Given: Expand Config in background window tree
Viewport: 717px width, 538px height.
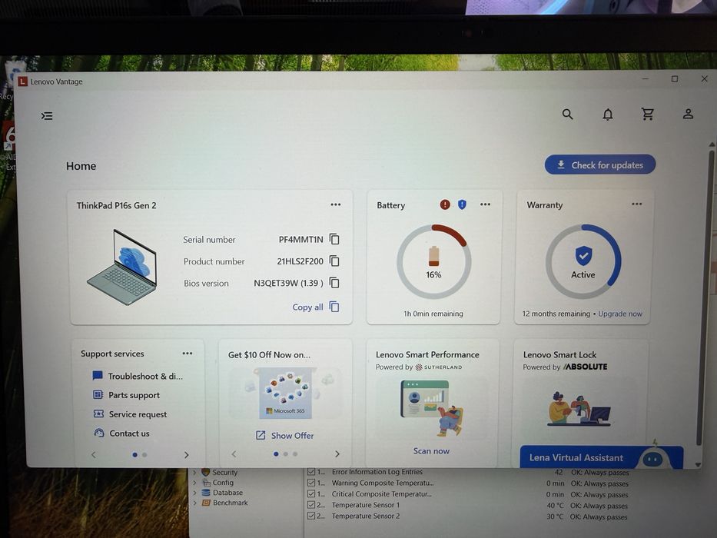Looking at the screenshot, I should pyautogui.click(x=195, y=482).
